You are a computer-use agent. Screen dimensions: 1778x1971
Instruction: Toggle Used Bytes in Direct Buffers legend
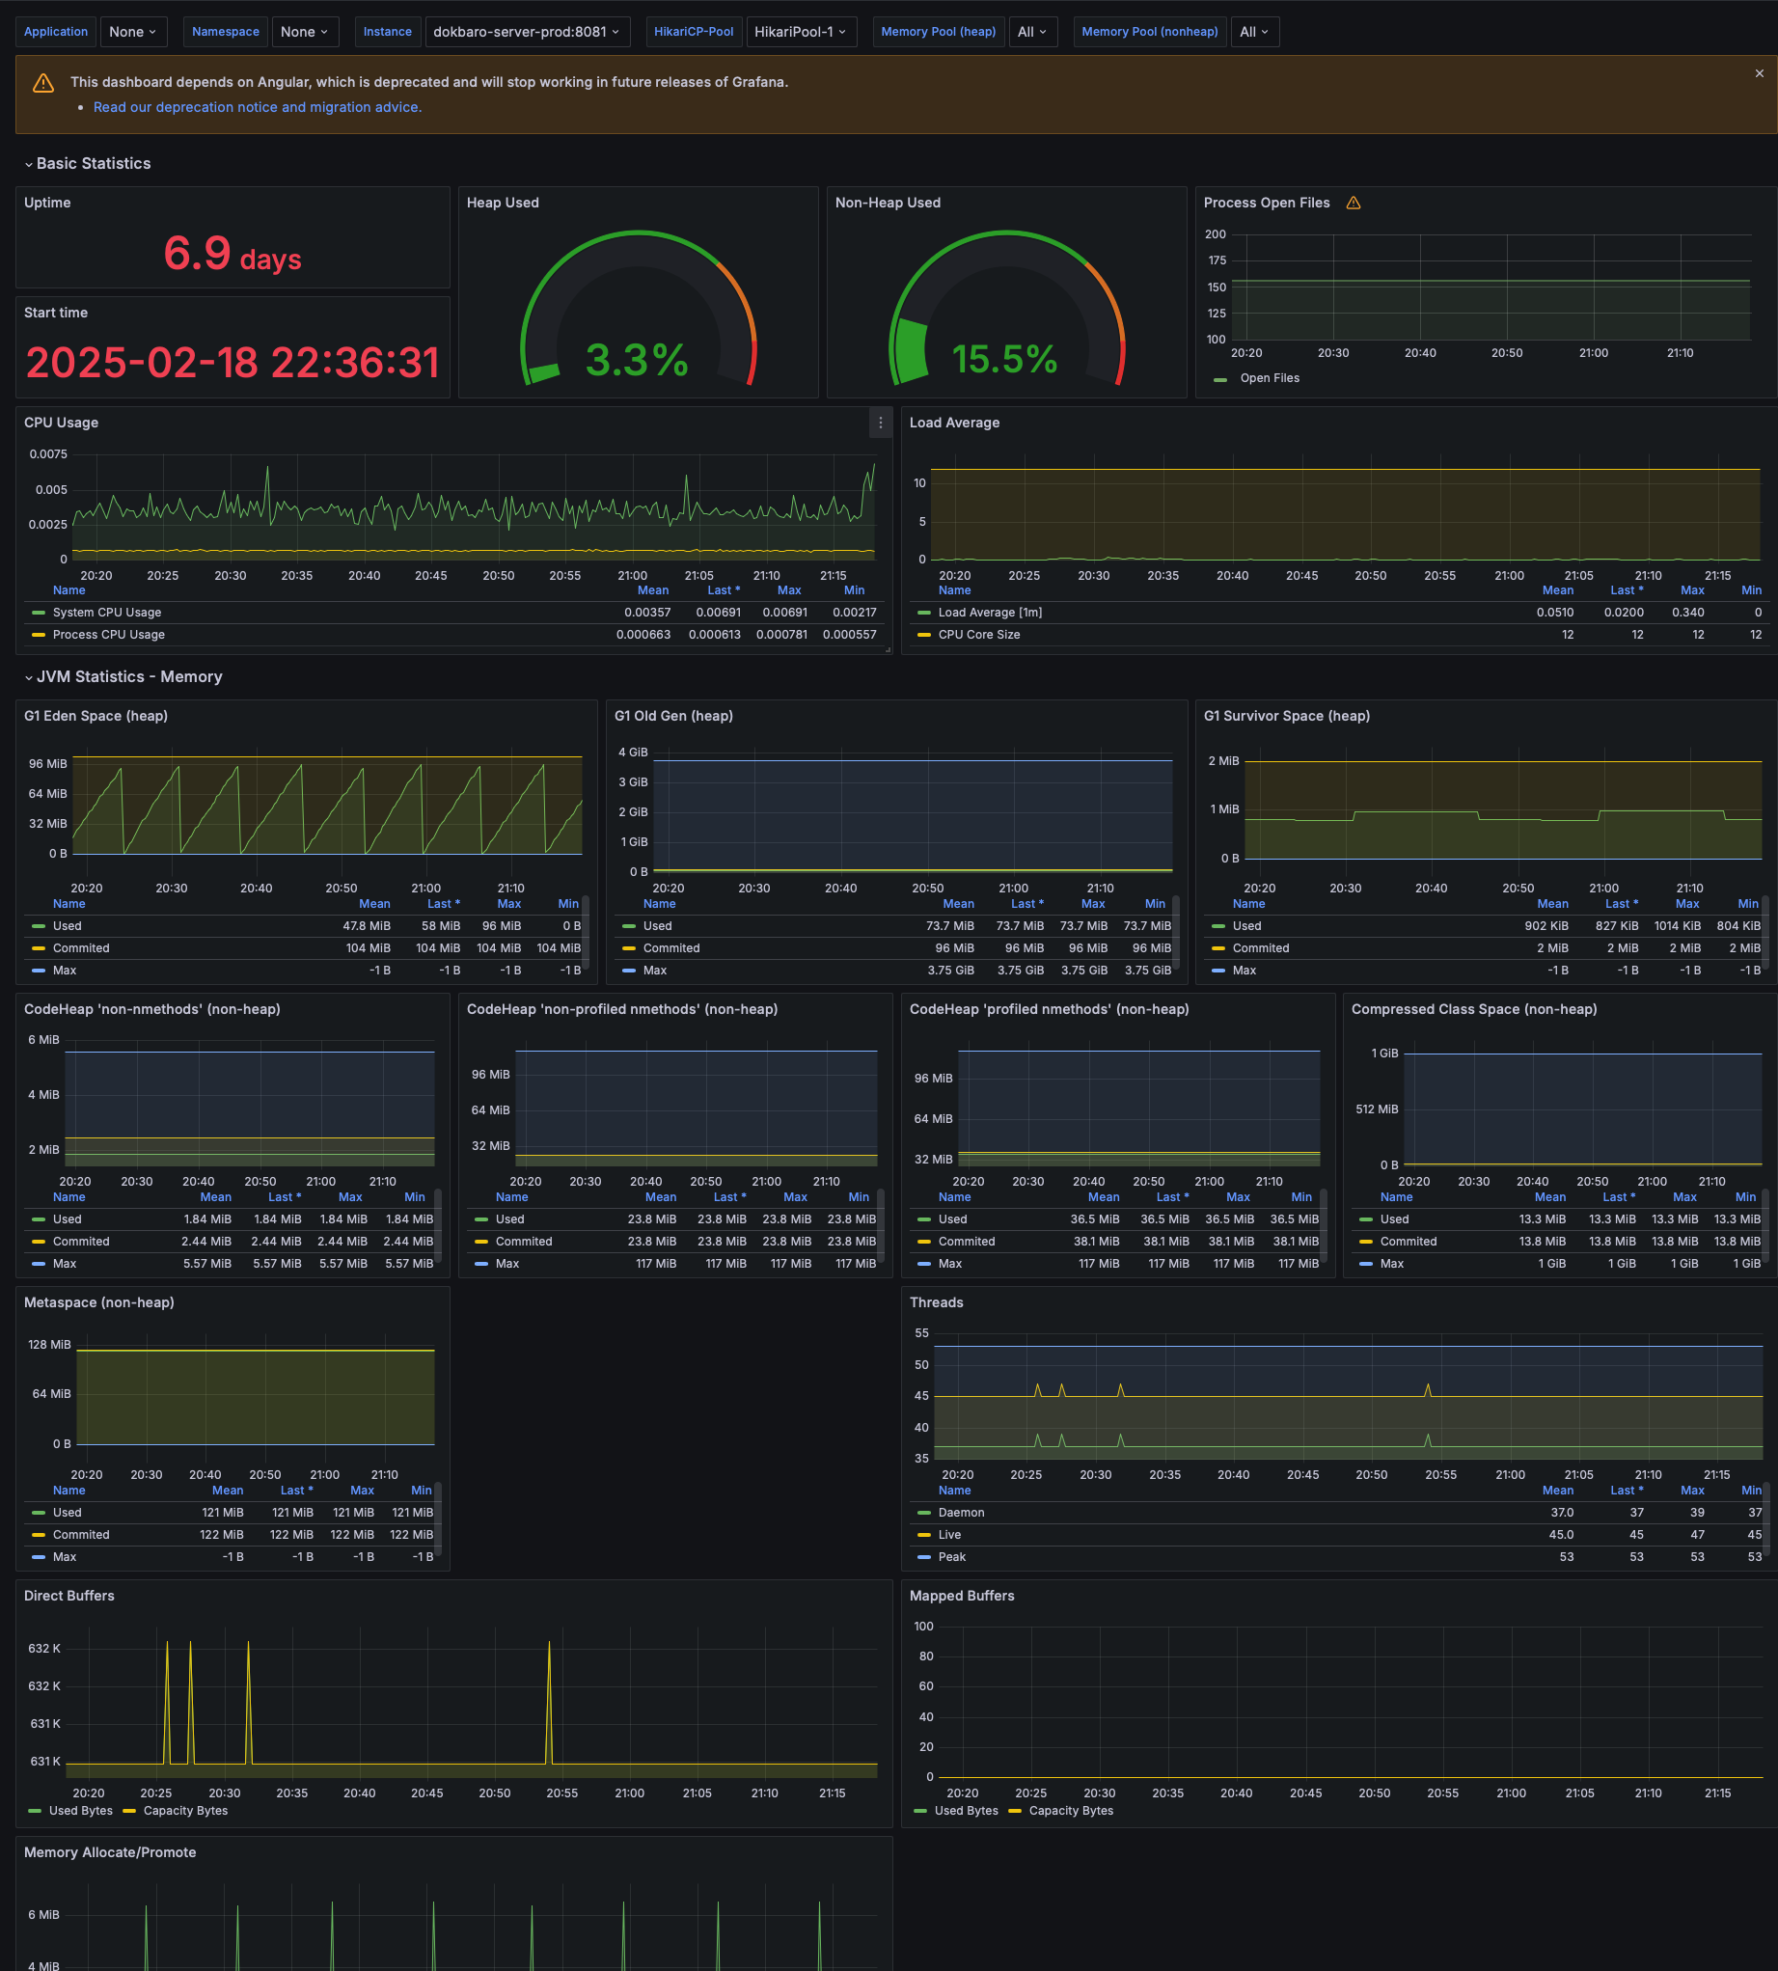point(80,1811)
